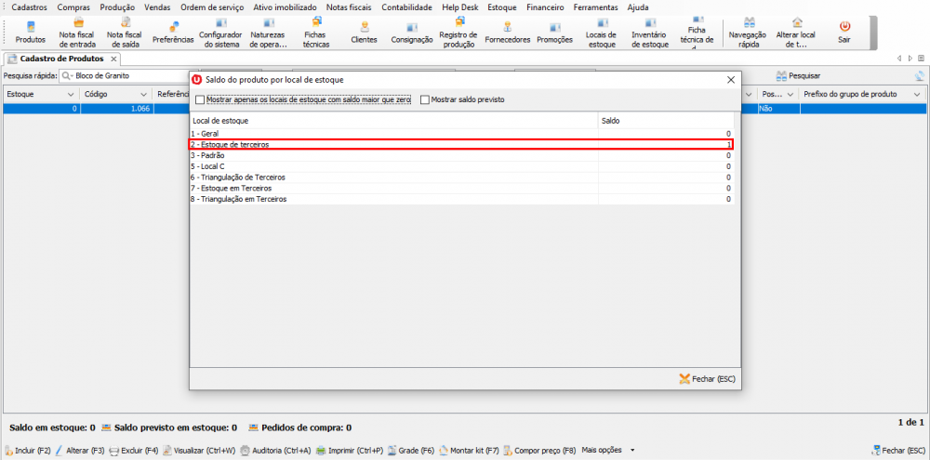Open the Financeiro menu

tap(544, 7)
